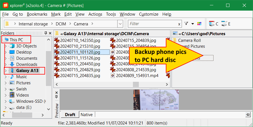Open the Bookmarks menu
Viewport: 253px width, 127px height.
[x=37, y=14]
